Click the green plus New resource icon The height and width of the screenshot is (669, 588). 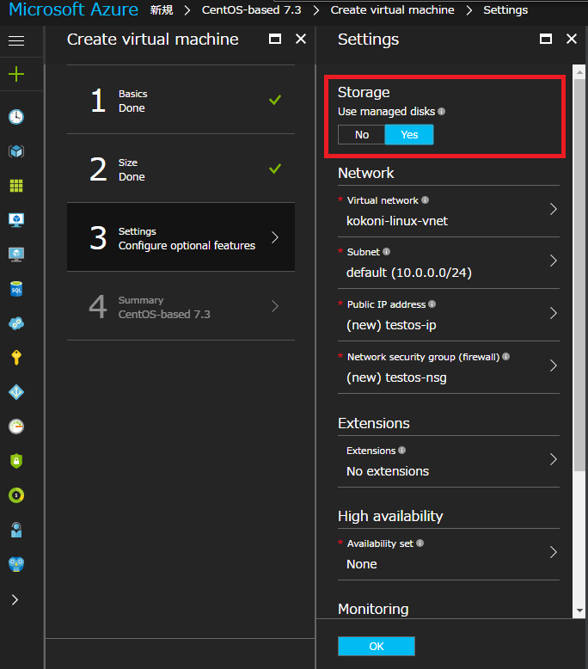(x=16, y=74)
